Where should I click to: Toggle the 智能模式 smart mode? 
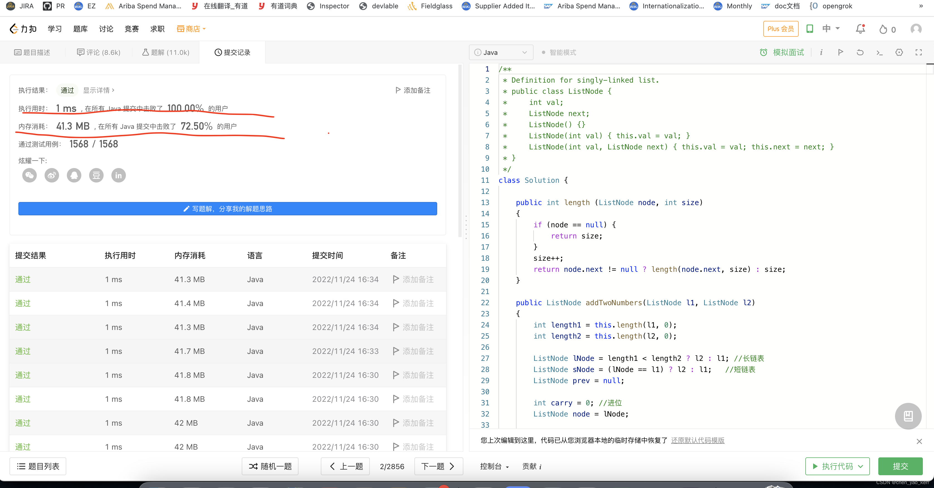click(x=559, y=53)
